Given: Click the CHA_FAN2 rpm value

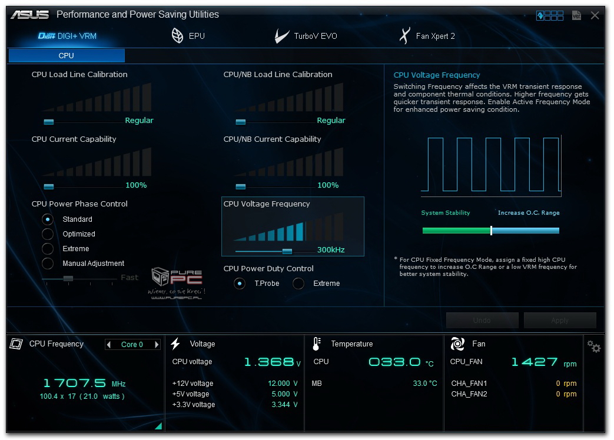Looking at the screenshot, I should click(x=566, y=394).
